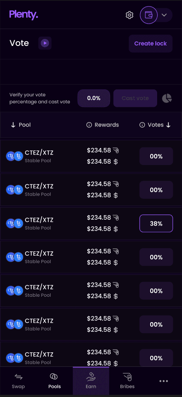Switch to the Earn tab

pos(91,381)
